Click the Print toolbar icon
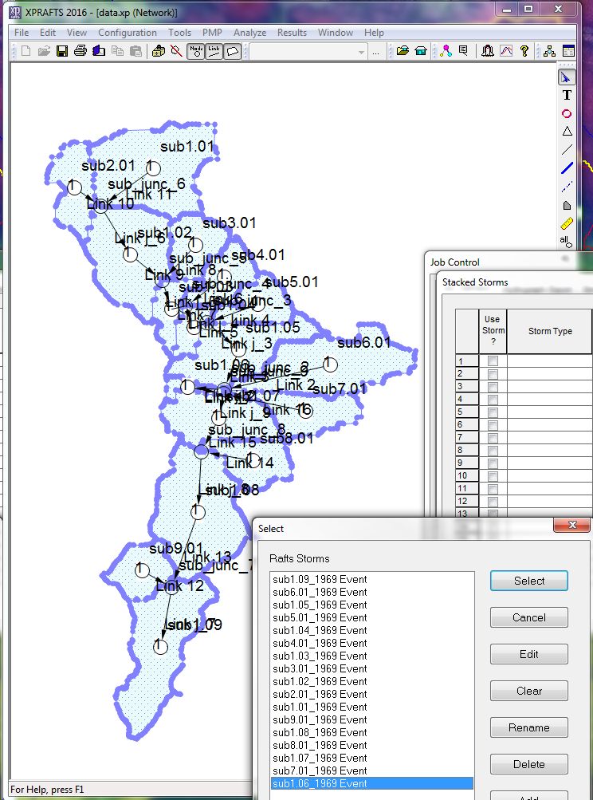The width and height of the screenshot is (593, 800). [80, 51]
